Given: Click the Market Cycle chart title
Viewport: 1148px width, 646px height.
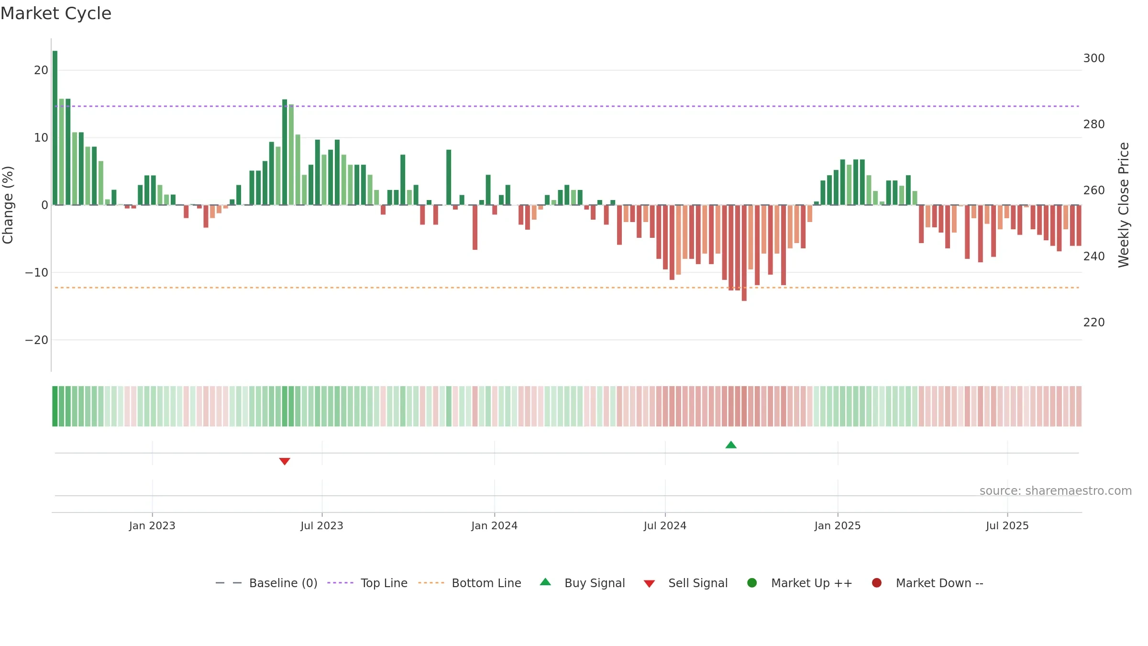Looking at the screenshot, I should (x=56, y=13).
